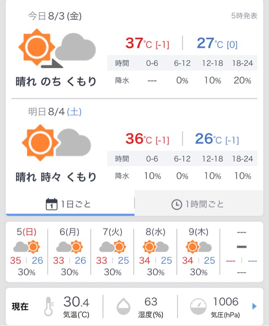Click Wednesday 8(水) weather icon
Image resolution: width=269 pixels, height=326 pixels.
pos(156,246)
